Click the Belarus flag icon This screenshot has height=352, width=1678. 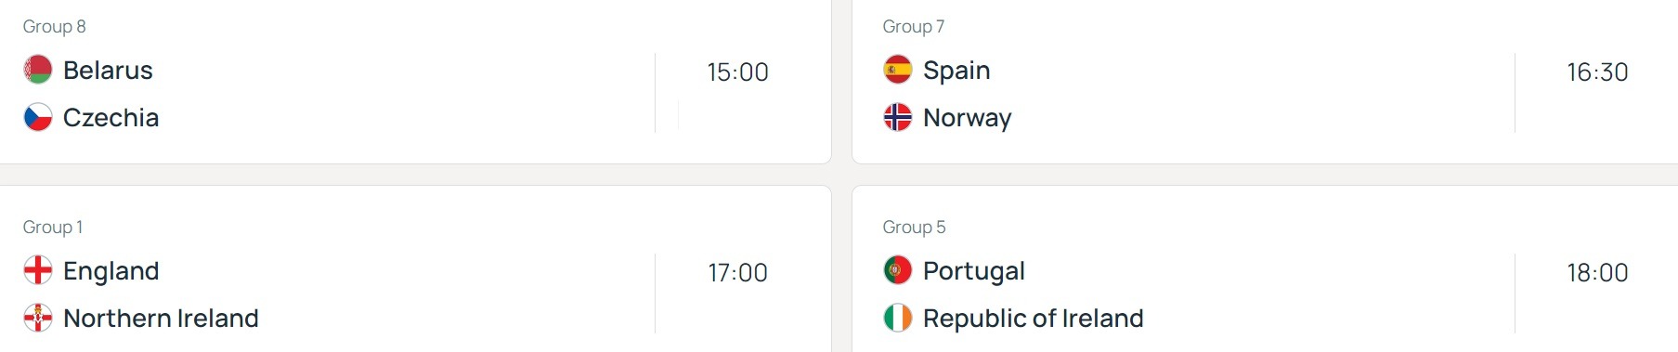(38, 70)
